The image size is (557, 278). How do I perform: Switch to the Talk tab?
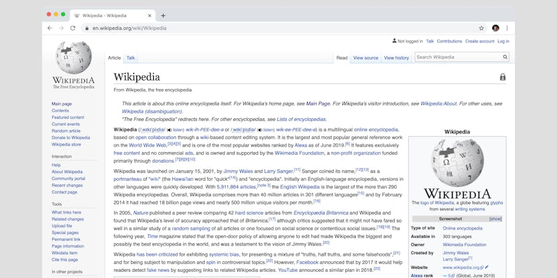[131, 58]
